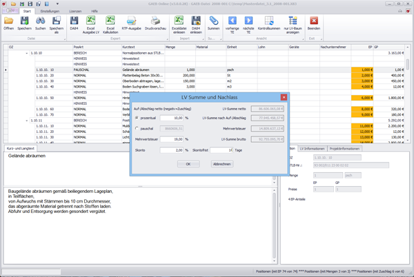This screenshot has height=277, width=414.
Task: Open Druckvorschau print preview
Action: (155, 23)
